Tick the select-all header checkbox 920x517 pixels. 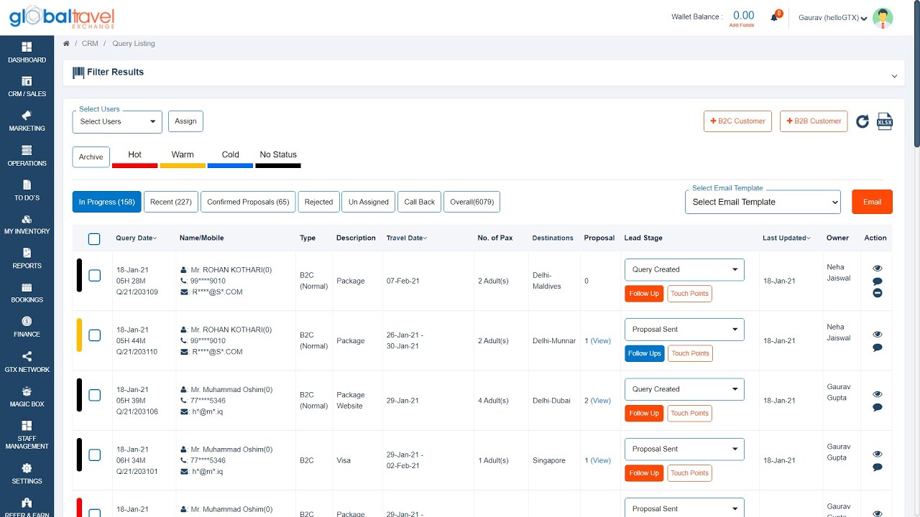[94, 239]
